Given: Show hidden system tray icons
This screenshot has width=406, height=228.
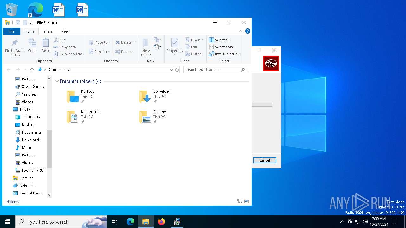Looking at the screenshot, I should pos(342,222).
